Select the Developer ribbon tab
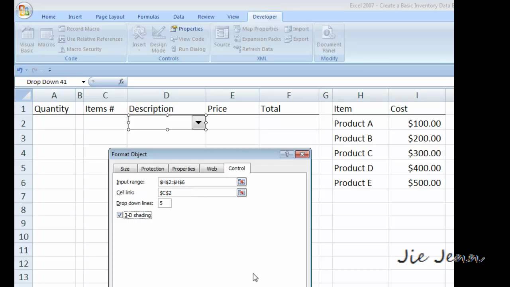This screenshot has width=510, height=287. (265, 17)
